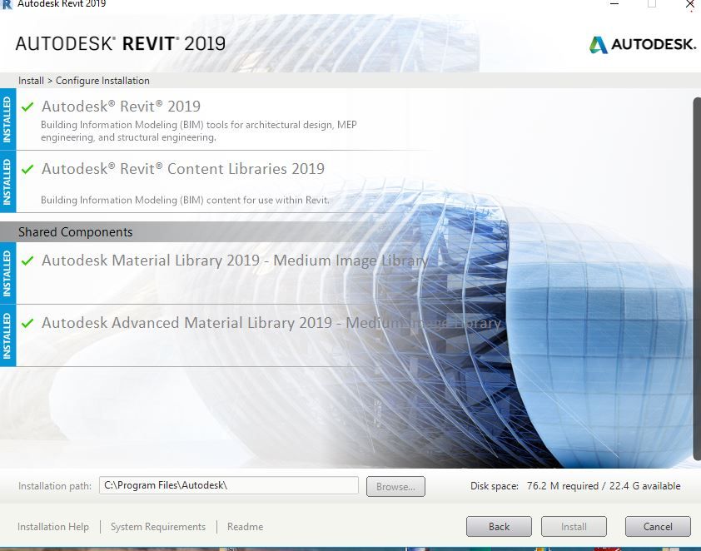701x551 pixels.
Task: Click INSTALLED tab beside Autodesk Material Library 2019
Action: coord(7,274)
